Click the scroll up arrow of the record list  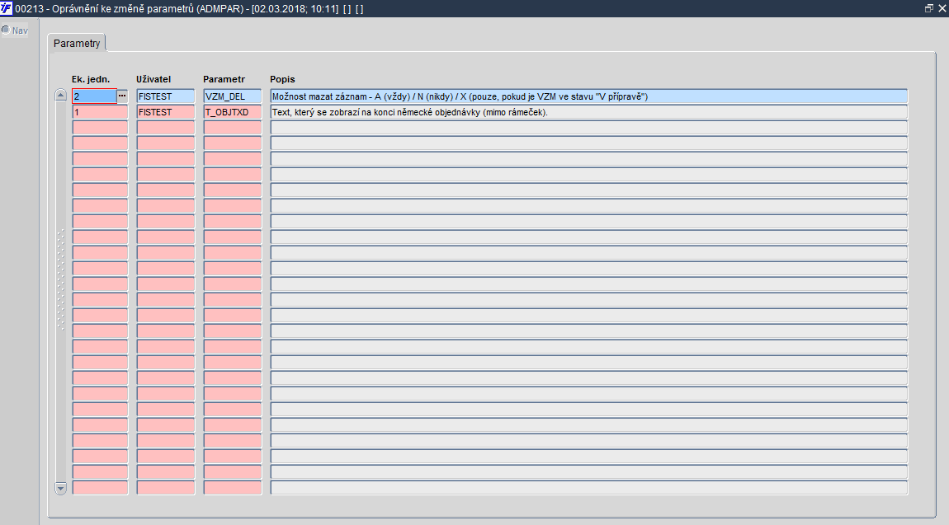(x=60, y=96)
